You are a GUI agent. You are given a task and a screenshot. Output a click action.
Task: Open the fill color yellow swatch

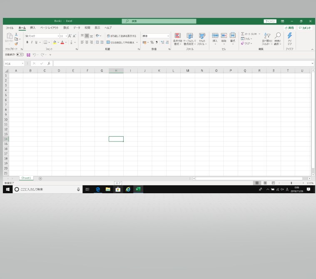click(x=55, y=42)
